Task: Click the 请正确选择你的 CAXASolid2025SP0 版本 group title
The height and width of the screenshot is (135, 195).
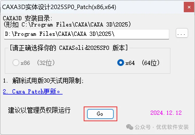Action: tap(69, 48)
